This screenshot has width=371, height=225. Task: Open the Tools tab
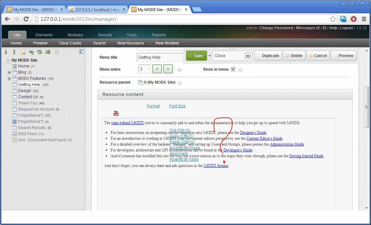[132, 35]
